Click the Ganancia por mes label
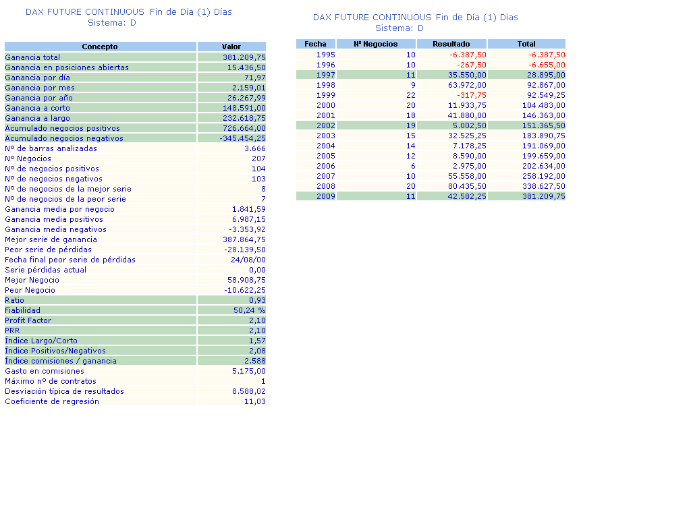 [40, 88]
